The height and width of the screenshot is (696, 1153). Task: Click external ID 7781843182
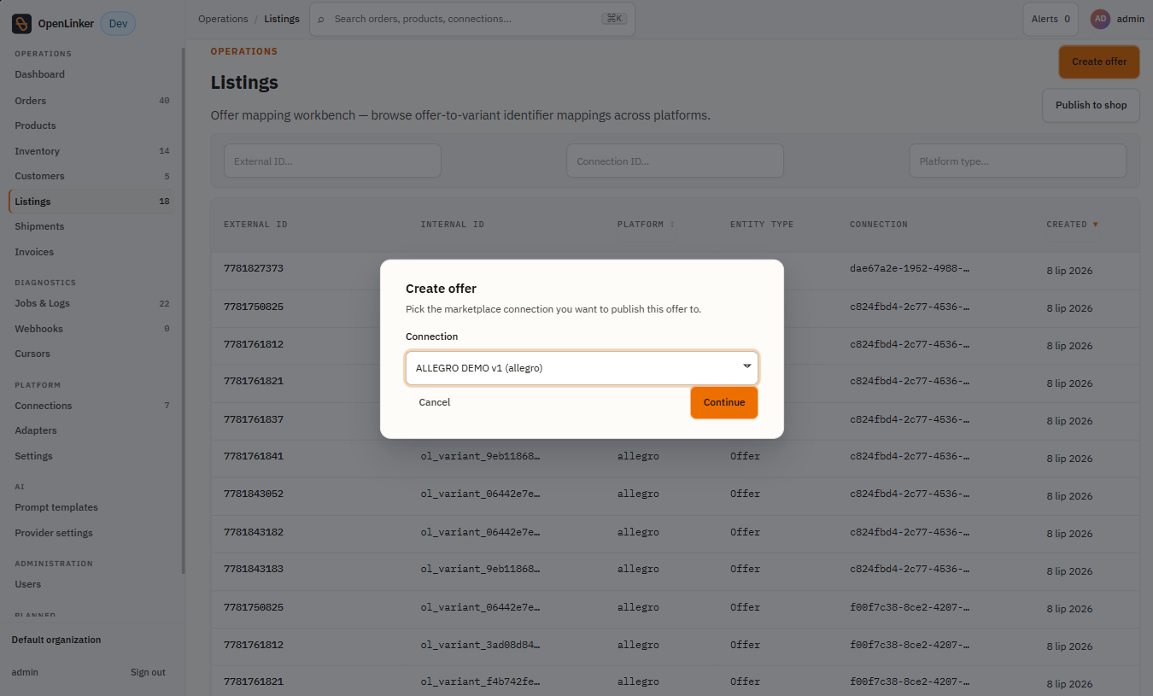[254, 532]
